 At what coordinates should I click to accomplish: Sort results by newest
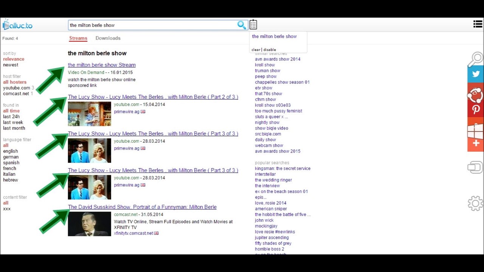[x=11, y=65]
